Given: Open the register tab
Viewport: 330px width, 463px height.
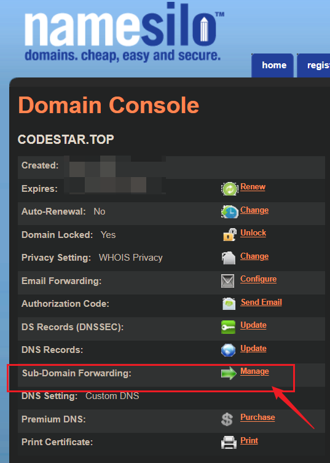Looking at the screenshot, I should pos(313,66).
